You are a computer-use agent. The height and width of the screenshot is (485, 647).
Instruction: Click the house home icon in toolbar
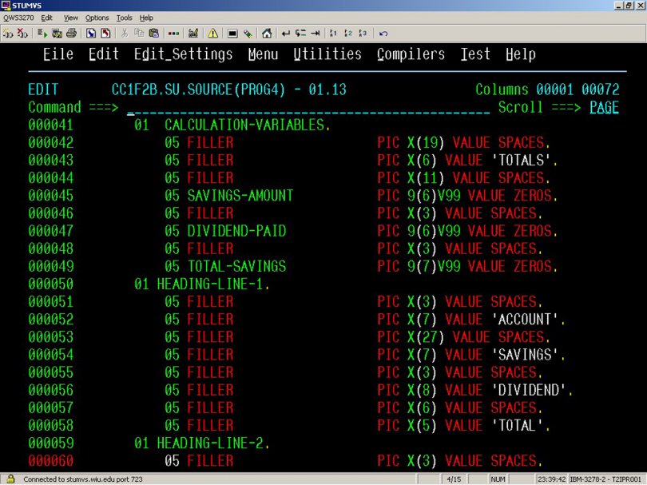click(x=266, y=34)
